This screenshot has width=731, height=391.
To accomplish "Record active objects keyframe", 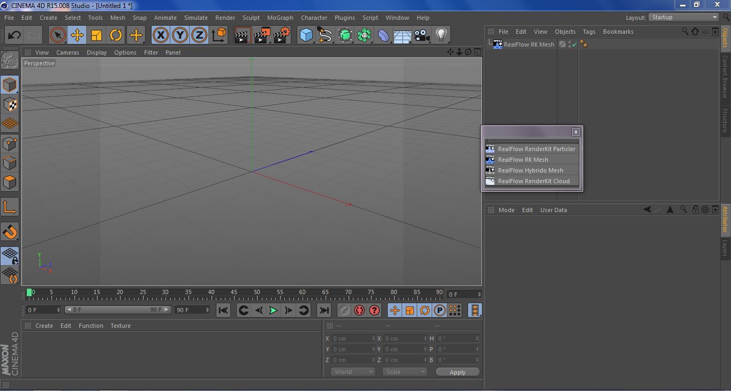I will tap(344, 310).
